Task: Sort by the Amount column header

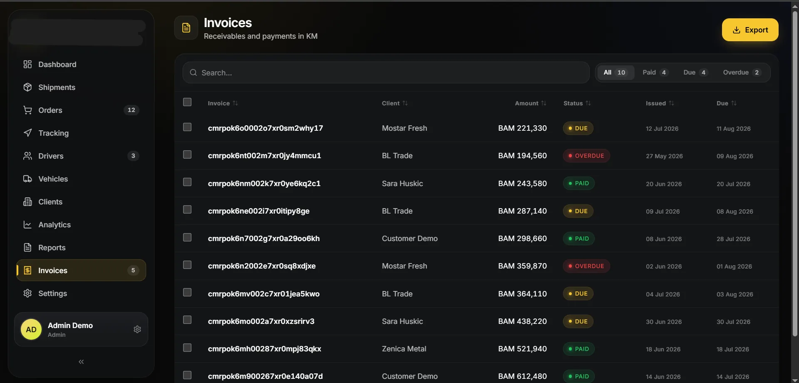Action: [531, 103]
